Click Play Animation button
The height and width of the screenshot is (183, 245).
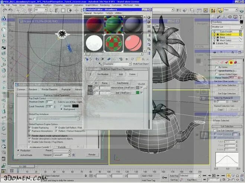214,176
